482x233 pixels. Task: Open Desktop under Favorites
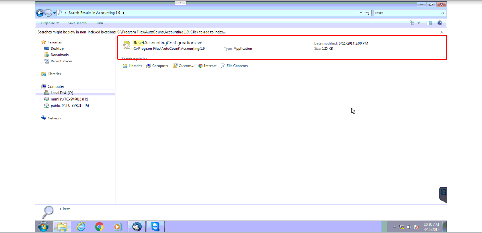[x=54, y=48]
